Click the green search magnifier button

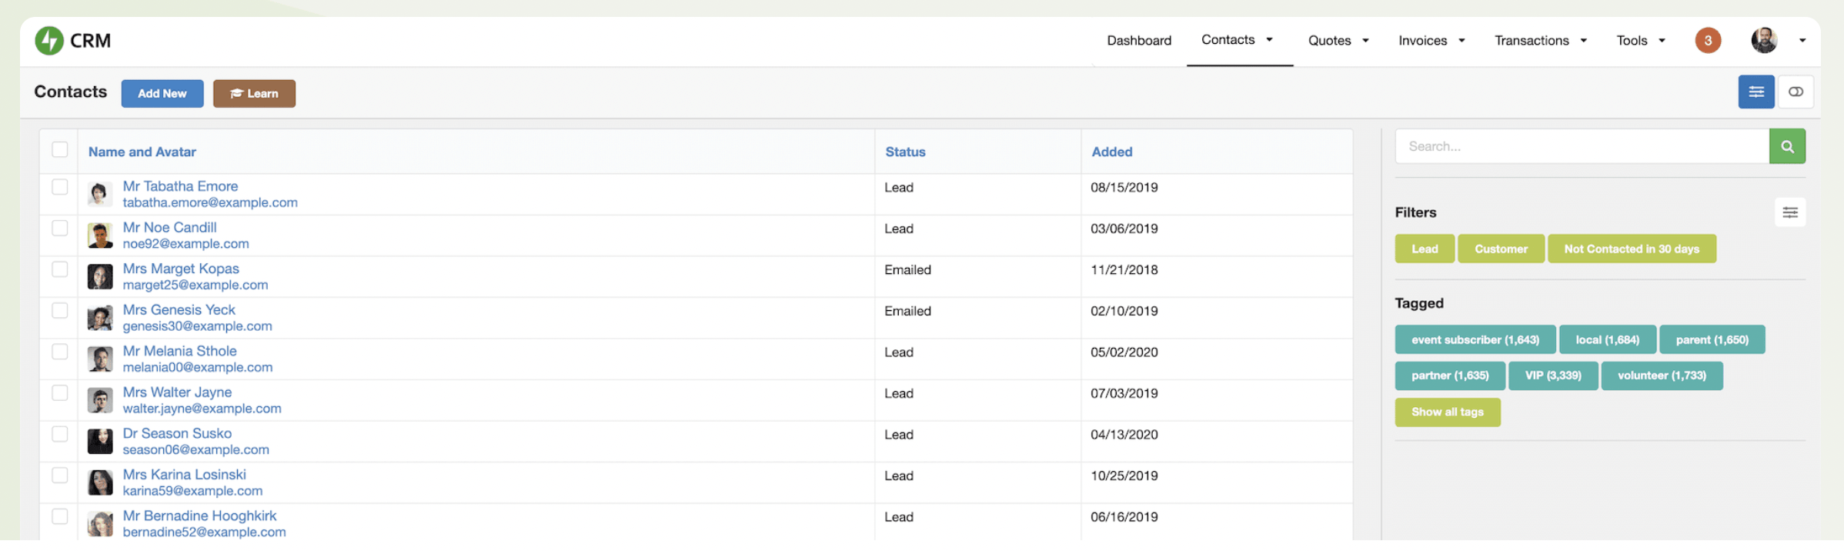(1787, 146)
